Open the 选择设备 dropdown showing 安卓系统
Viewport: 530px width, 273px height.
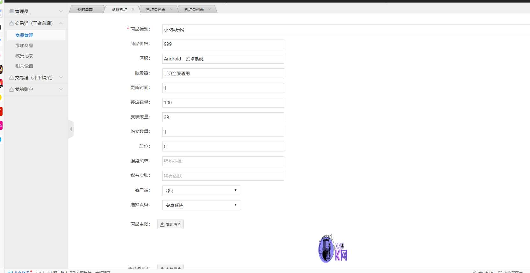(x=201, y=205)
